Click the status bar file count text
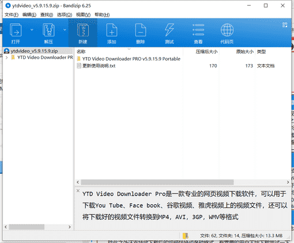This screenshot has height=243, width=294. (x=241, y=235)
